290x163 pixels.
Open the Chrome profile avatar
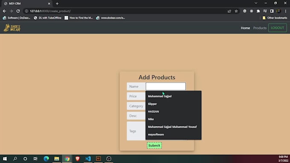[278, 11]
